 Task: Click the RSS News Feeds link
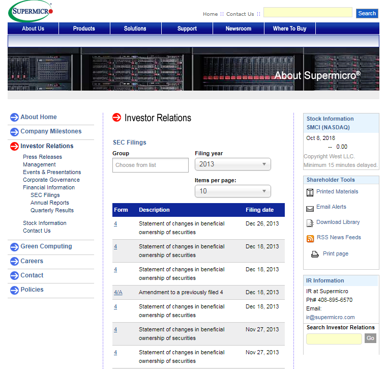click(x=339, y=238)
